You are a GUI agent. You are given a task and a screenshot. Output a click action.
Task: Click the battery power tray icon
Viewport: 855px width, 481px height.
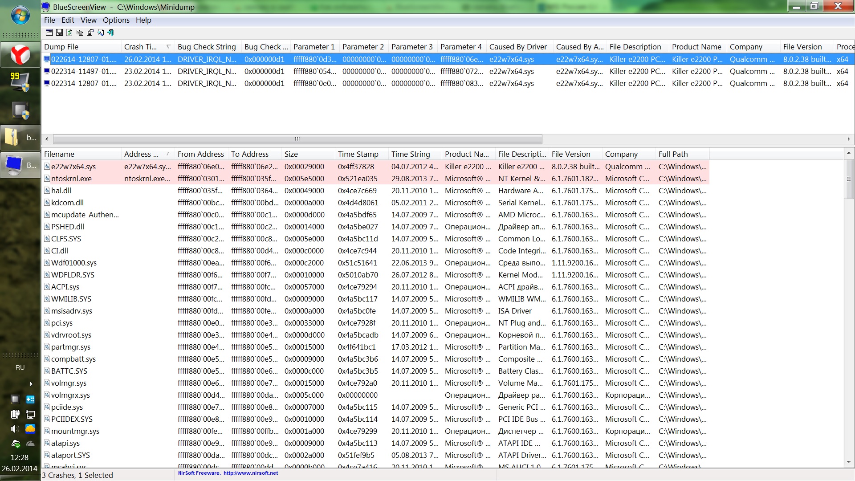(15, 415)
